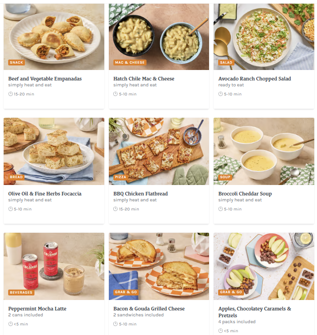
Task: Select the MAC & CHEESE category tag
Action: pos(130,62)
